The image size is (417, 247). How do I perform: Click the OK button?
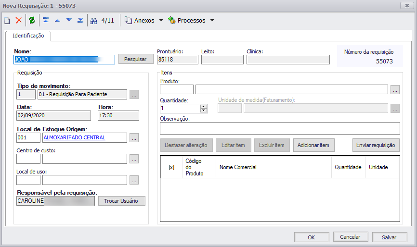point(312,237)
